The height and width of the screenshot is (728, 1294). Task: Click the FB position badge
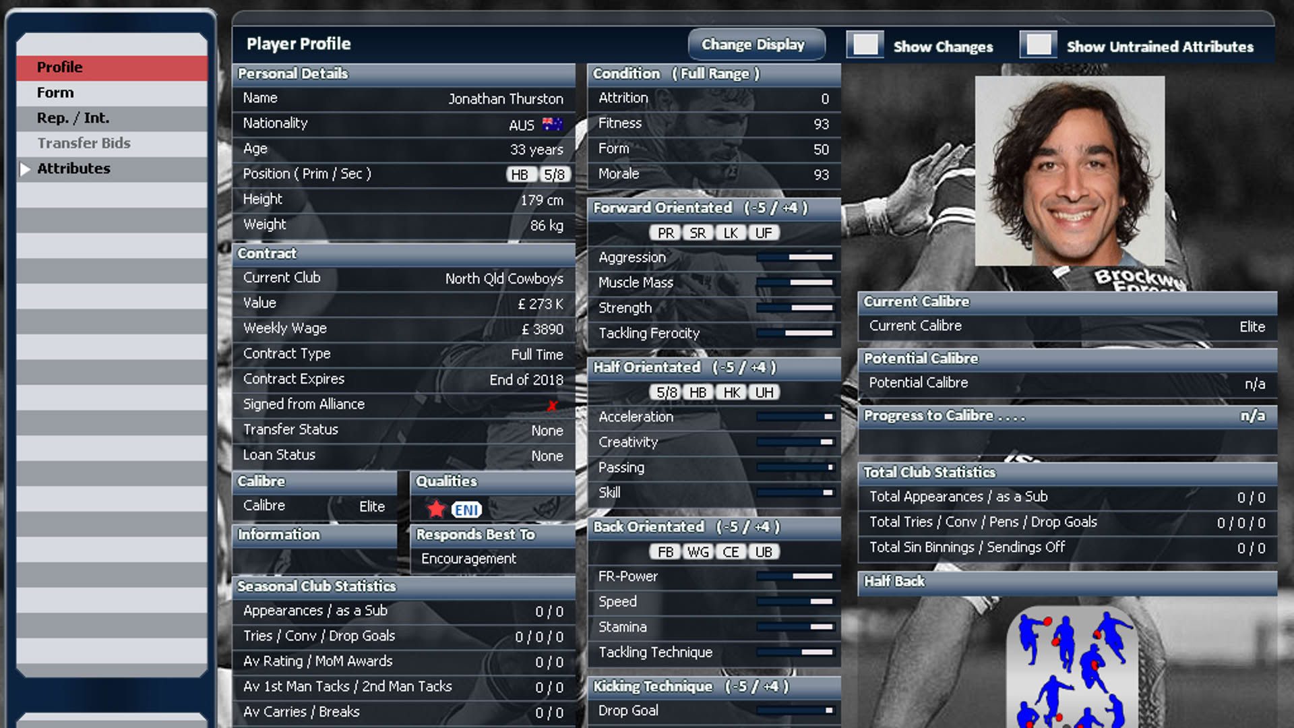pos(665,552)
